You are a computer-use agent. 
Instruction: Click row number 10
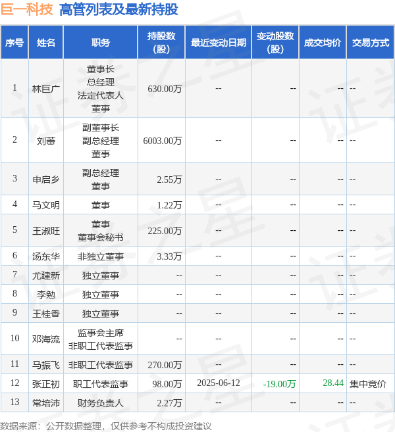click(x=14, y=338)
